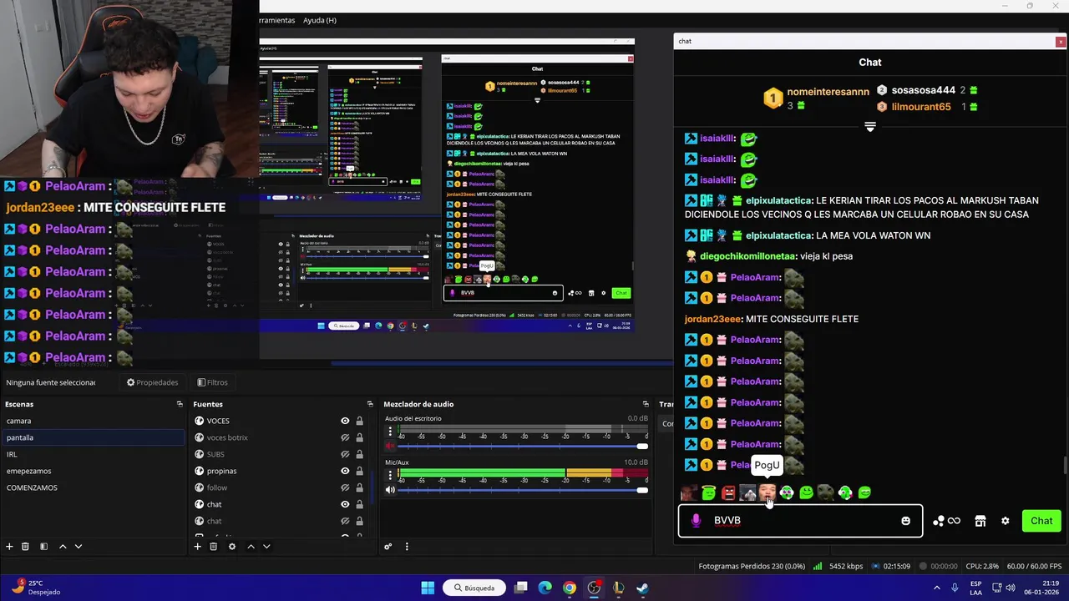Viewport: 1069px width, 601px height.
Task: Hide the propinas source
Action: point(345,471)
